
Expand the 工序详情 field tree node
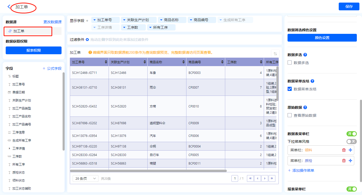click(x=10, y=149)
